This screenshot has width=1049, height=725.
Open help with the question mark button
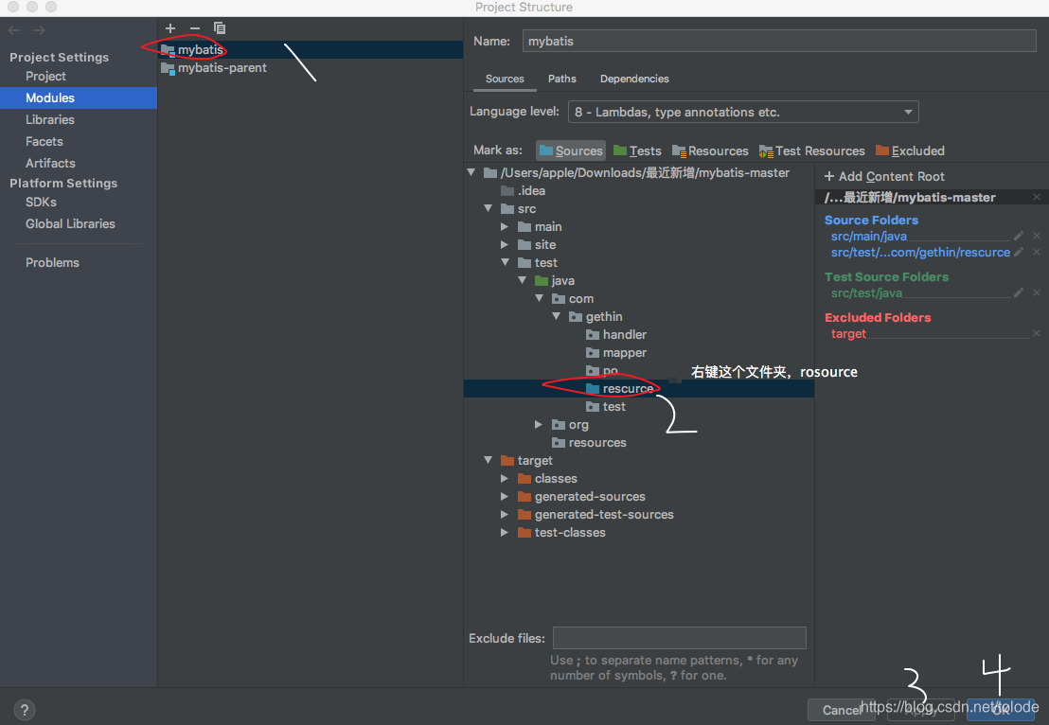click(24, 710)
